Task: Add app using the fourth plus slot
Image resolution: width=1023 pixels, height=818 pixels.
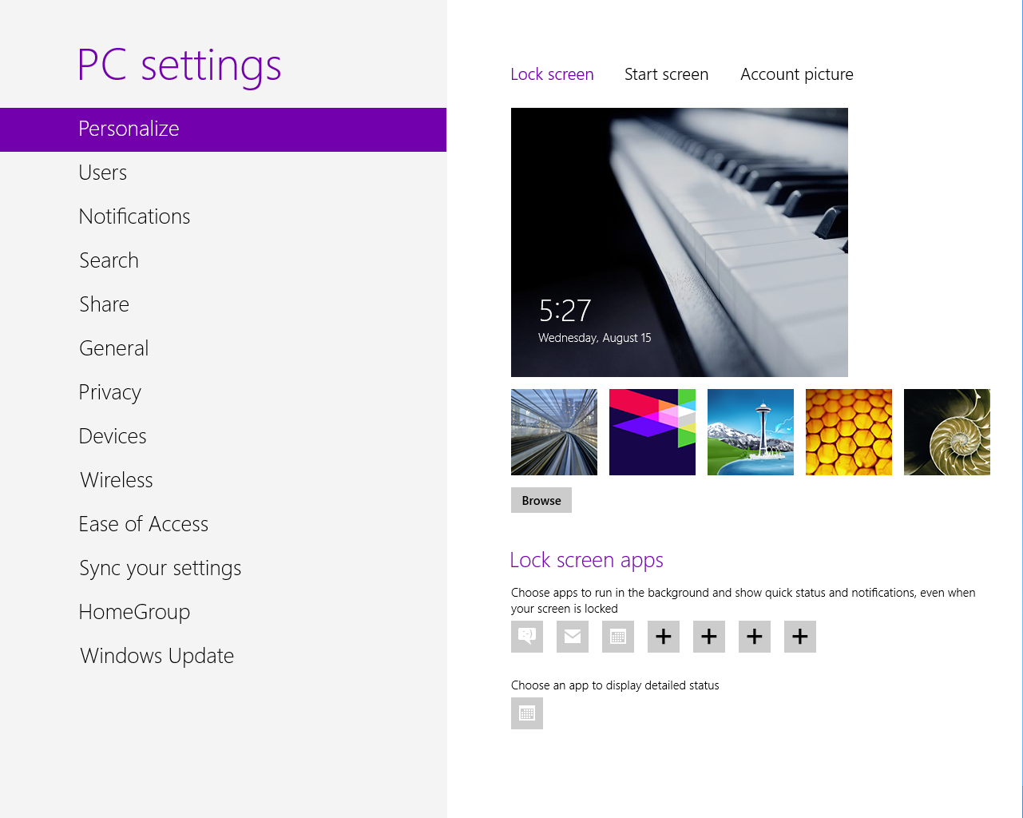Action: pyautogui.click(x=800, y=637)
